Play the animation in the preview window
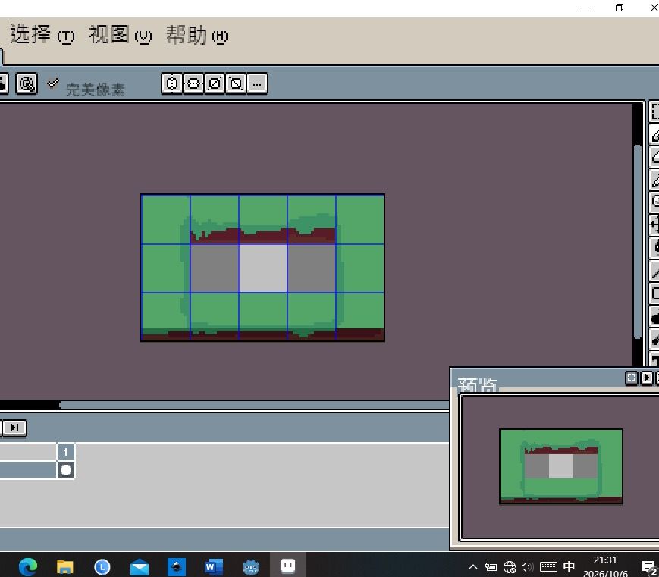 click(647, 378)
